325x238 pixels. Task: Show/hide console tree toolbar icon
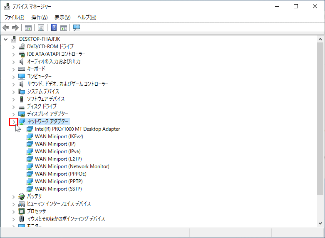(28, 27)
